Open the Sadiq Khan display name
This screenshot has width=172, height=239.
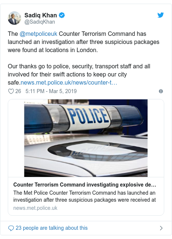(x=41, y=15)
